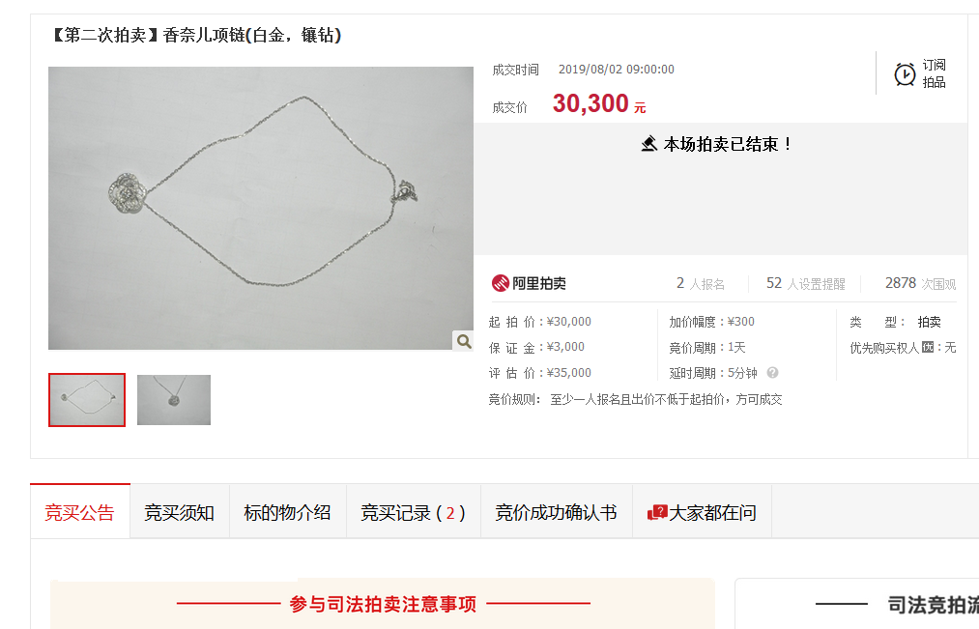The width and height of the screenshot is (979, 629).
Task: Click the Ali Auction red logo icon
Action: (500, 283)
